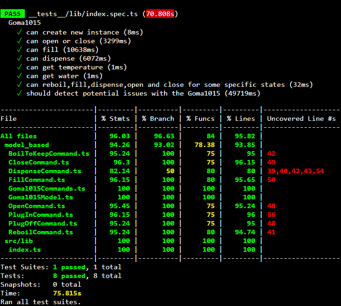The height and width of the screenshot is (306, 341).
Task: Click the File column header
Action: coord(9,119)
